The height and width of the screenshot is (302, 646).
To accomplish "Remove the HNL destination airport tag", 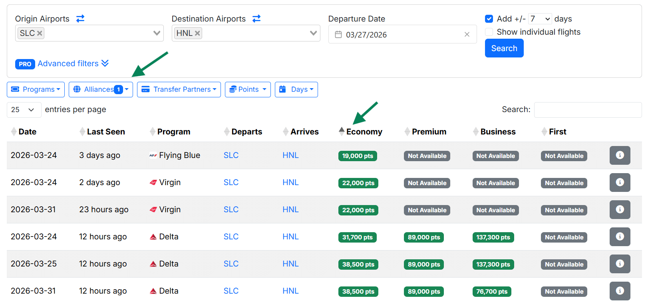I will pyautogui.click(x=197, y=34).
